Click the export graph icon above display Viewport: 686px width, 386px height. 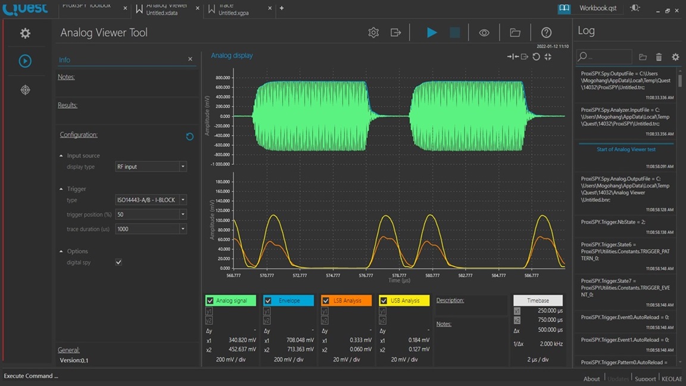[524, 57]
